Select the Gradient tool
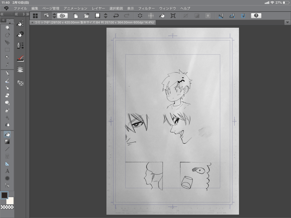 [7, 141]
